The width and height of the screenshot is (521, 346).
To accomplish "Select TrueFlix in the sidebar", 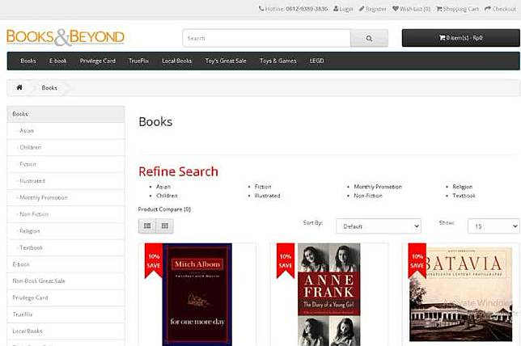I will [x=66, y=314].
